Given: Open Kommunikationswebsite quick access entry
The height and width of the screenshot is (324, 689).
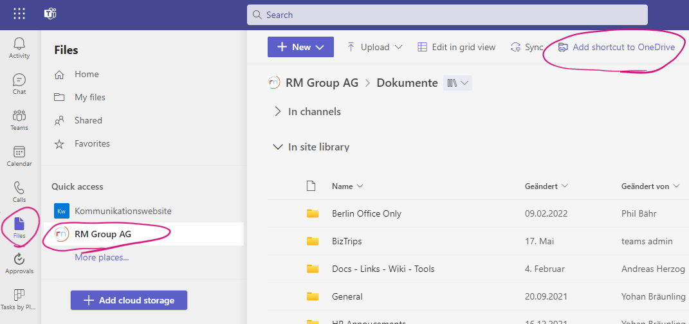Looking at the screenshot, I should [123, 211].
